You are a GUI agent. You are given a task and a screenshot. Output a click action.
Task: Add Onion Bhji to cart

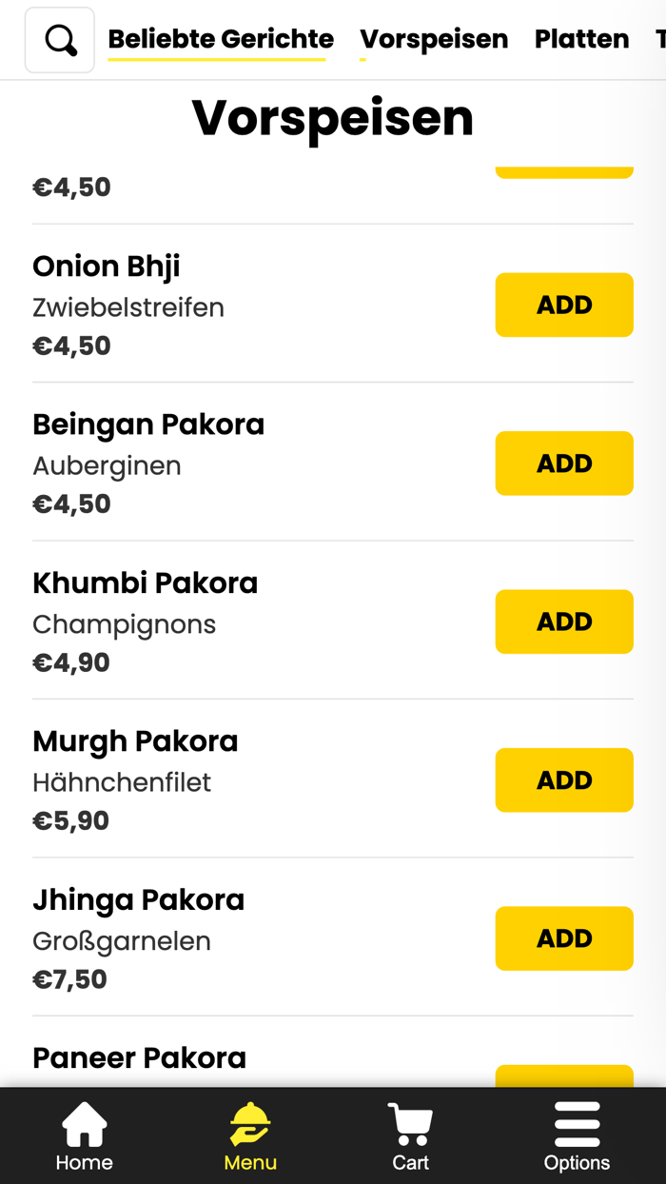tap(564, 305)
